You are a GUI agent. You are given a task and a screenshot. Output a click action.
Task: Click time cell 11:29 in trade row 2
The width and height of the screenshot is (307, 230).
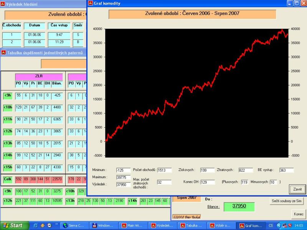59,42
